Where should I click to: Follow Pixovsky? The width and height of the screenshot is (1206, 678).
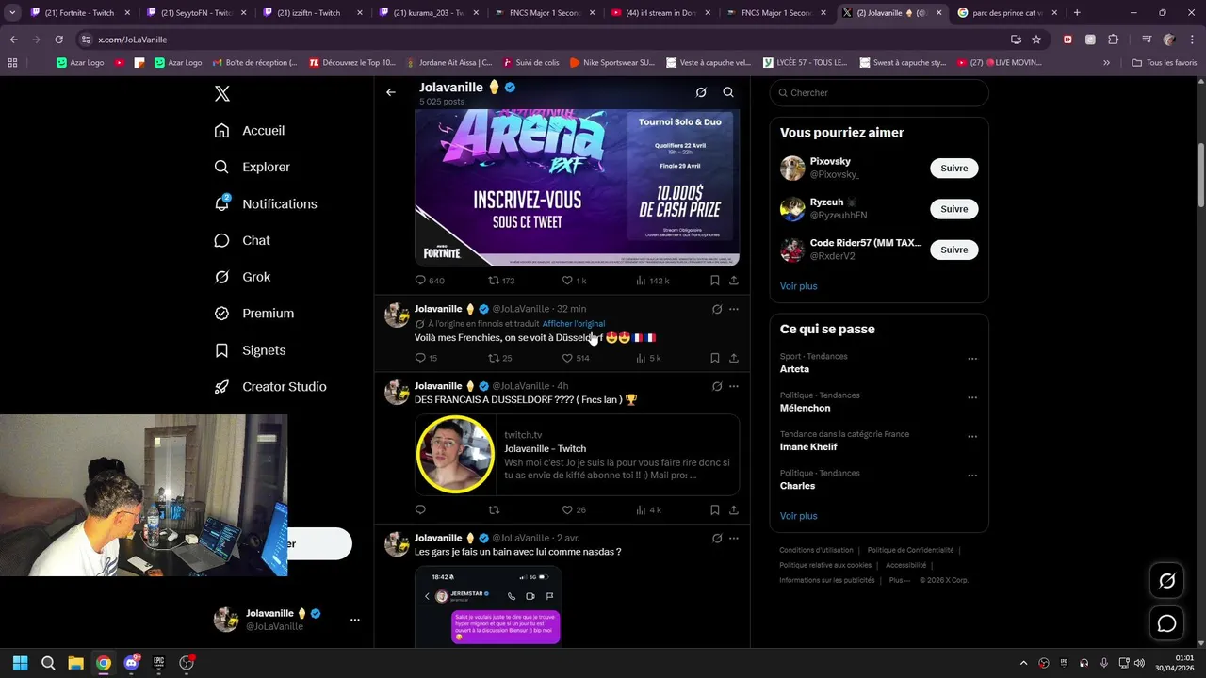(953, 168)
